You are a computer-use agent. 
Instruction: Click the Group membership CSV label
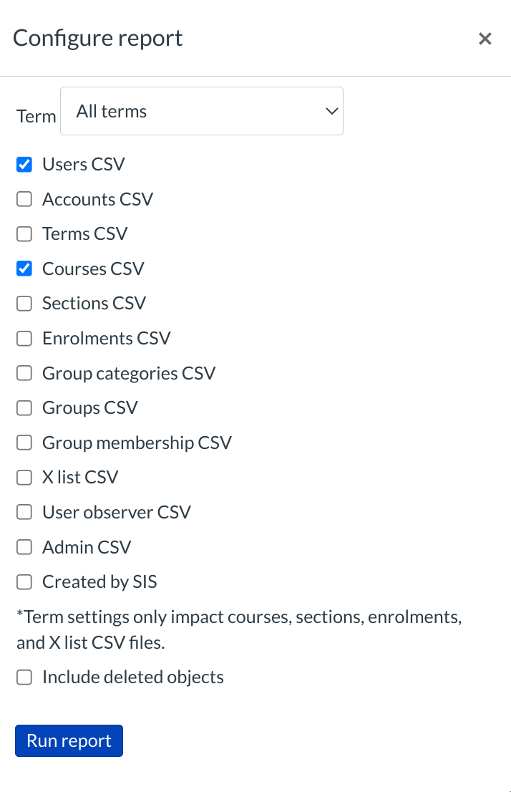tap(137, 443)
